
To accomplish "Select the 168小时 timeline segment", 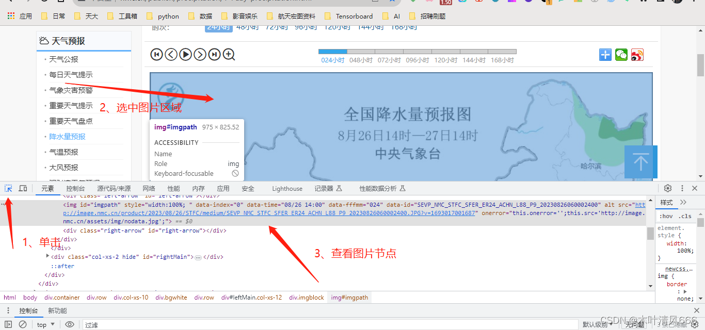I will pyautogui.click(x=502, y=52).
